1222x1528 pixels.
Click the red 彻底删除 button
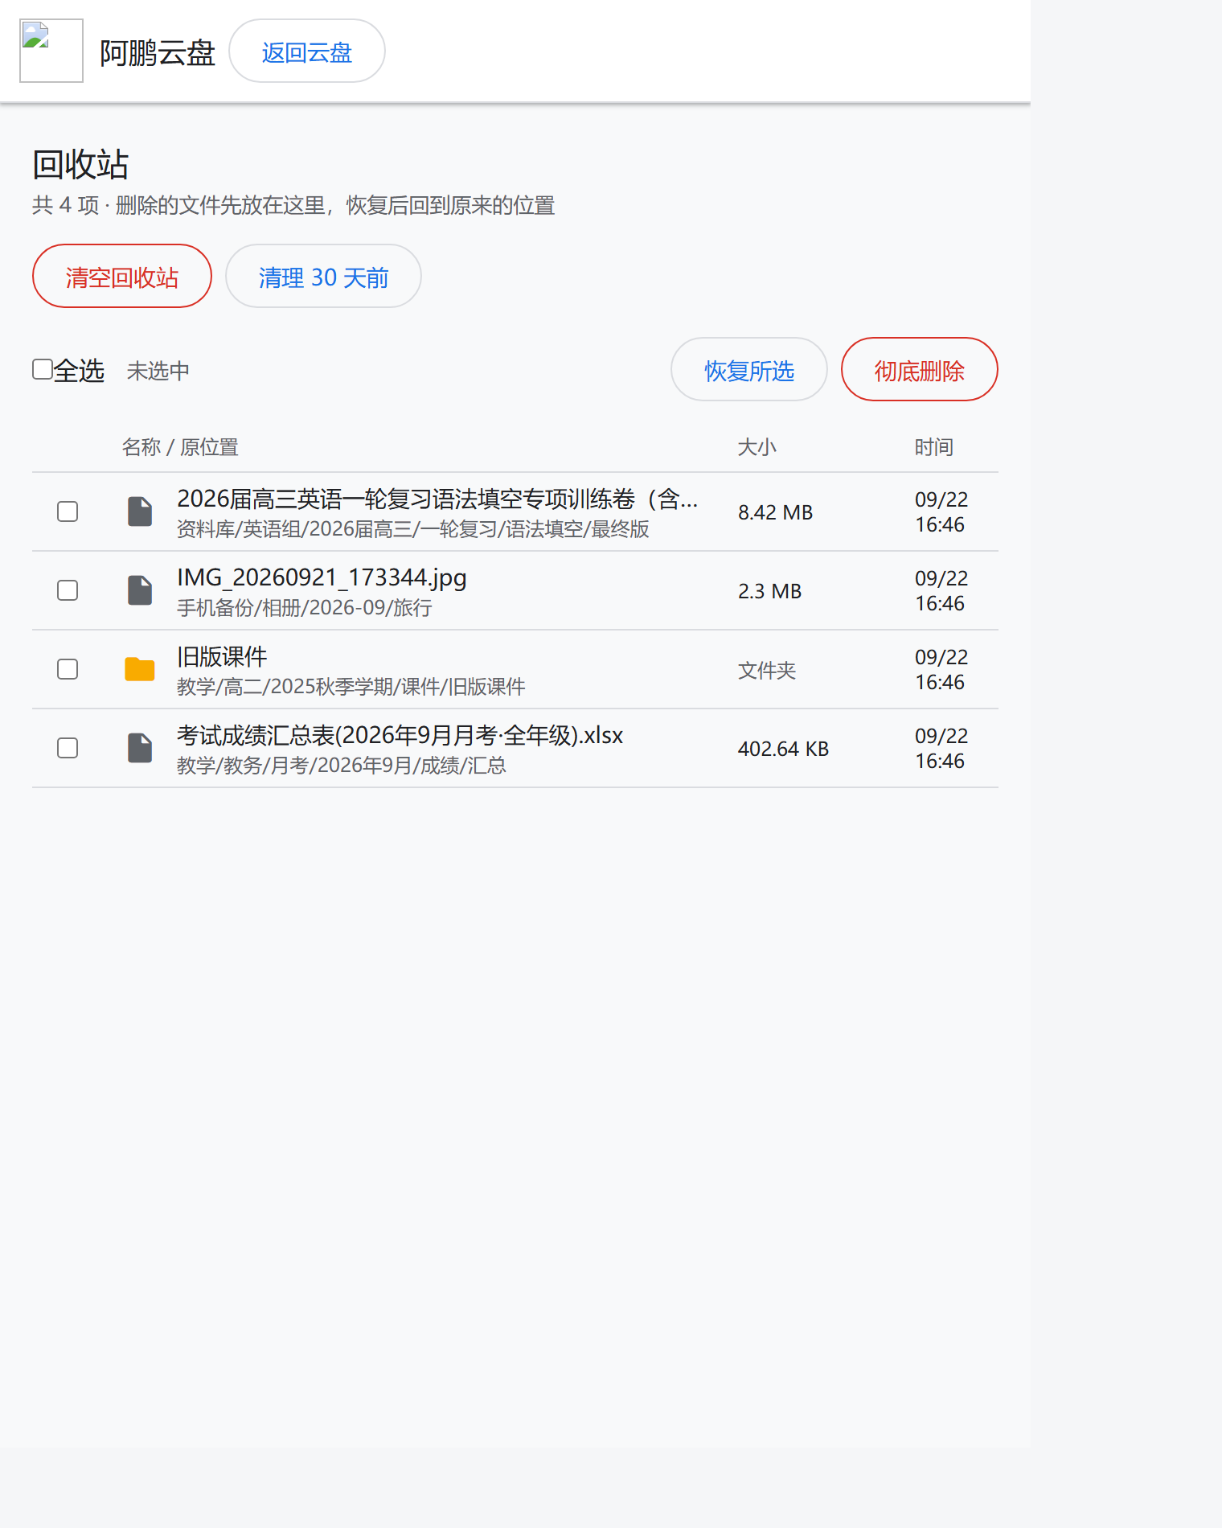(920, 369)
